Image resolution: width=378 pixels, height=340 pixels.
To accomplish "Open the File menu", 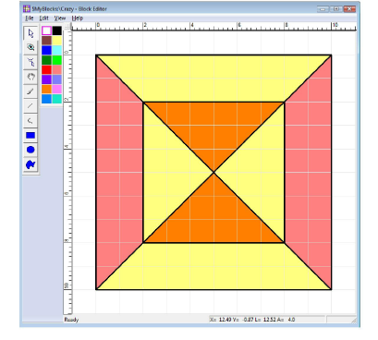I will click(30, 18).
